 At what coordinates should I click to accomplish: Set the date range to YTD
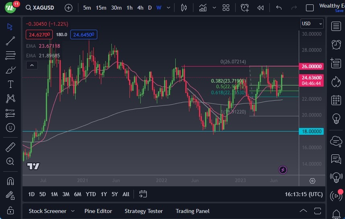pyautogui.click(x=91, y=194)
